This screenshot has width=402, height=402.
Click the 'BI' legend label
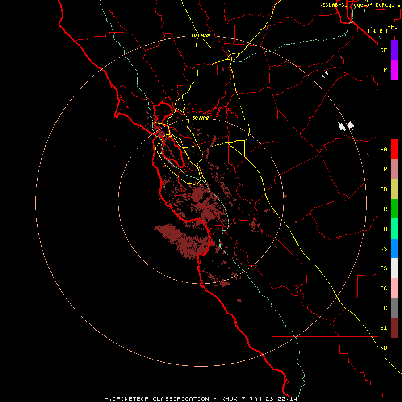tap(383, 328)
